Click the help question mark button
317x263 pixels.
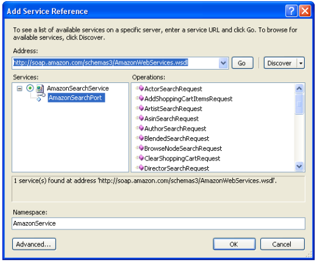pos(291,11)
